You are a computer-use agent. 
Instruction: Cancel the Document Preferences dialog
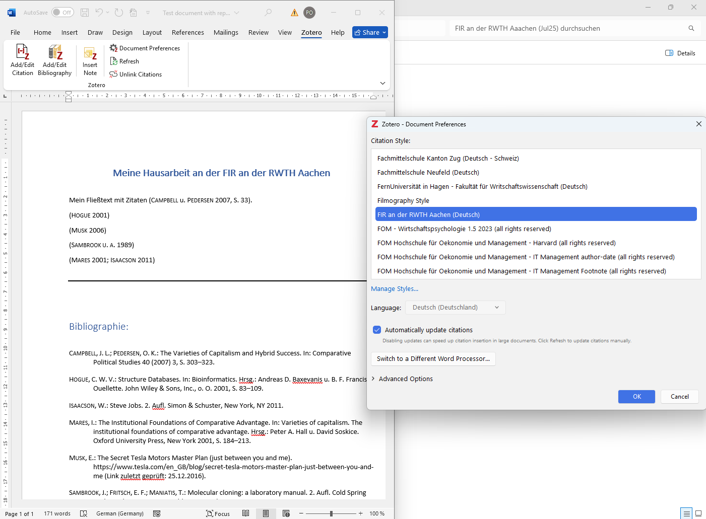pos(680,397)
